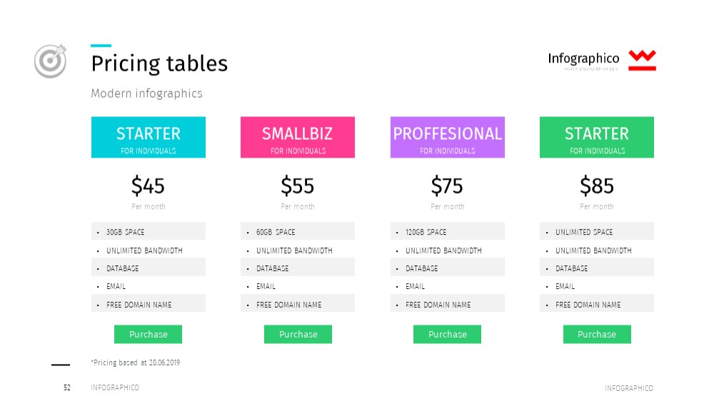Image resolution: width=714 pixels, height=401 pixels.
Task: Select the green STARTER plan header
Action: [x=597, y=138]
